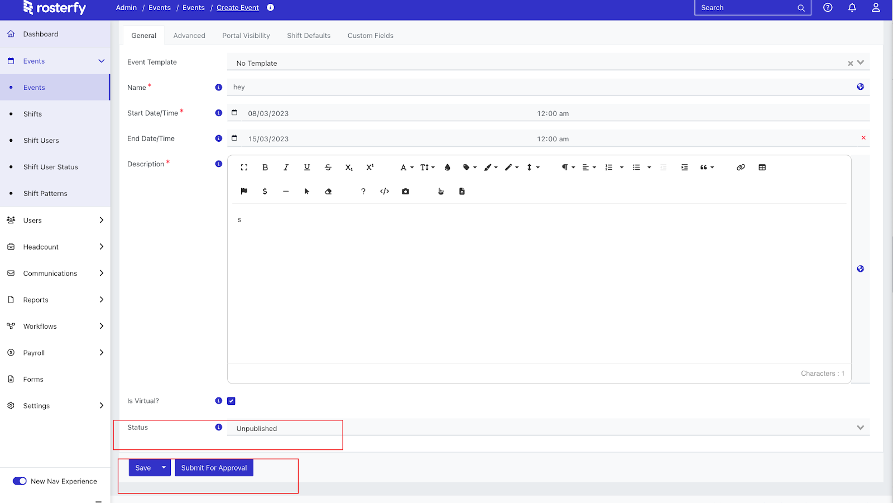The height and width of the screenshot is (503, 893).
Task: Click the info icon next to the Create Event breadcrumb
Action: pyautogui.click(x=271, y=8)
